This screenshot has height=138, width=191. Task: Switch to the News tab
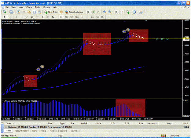pos(35,131)
